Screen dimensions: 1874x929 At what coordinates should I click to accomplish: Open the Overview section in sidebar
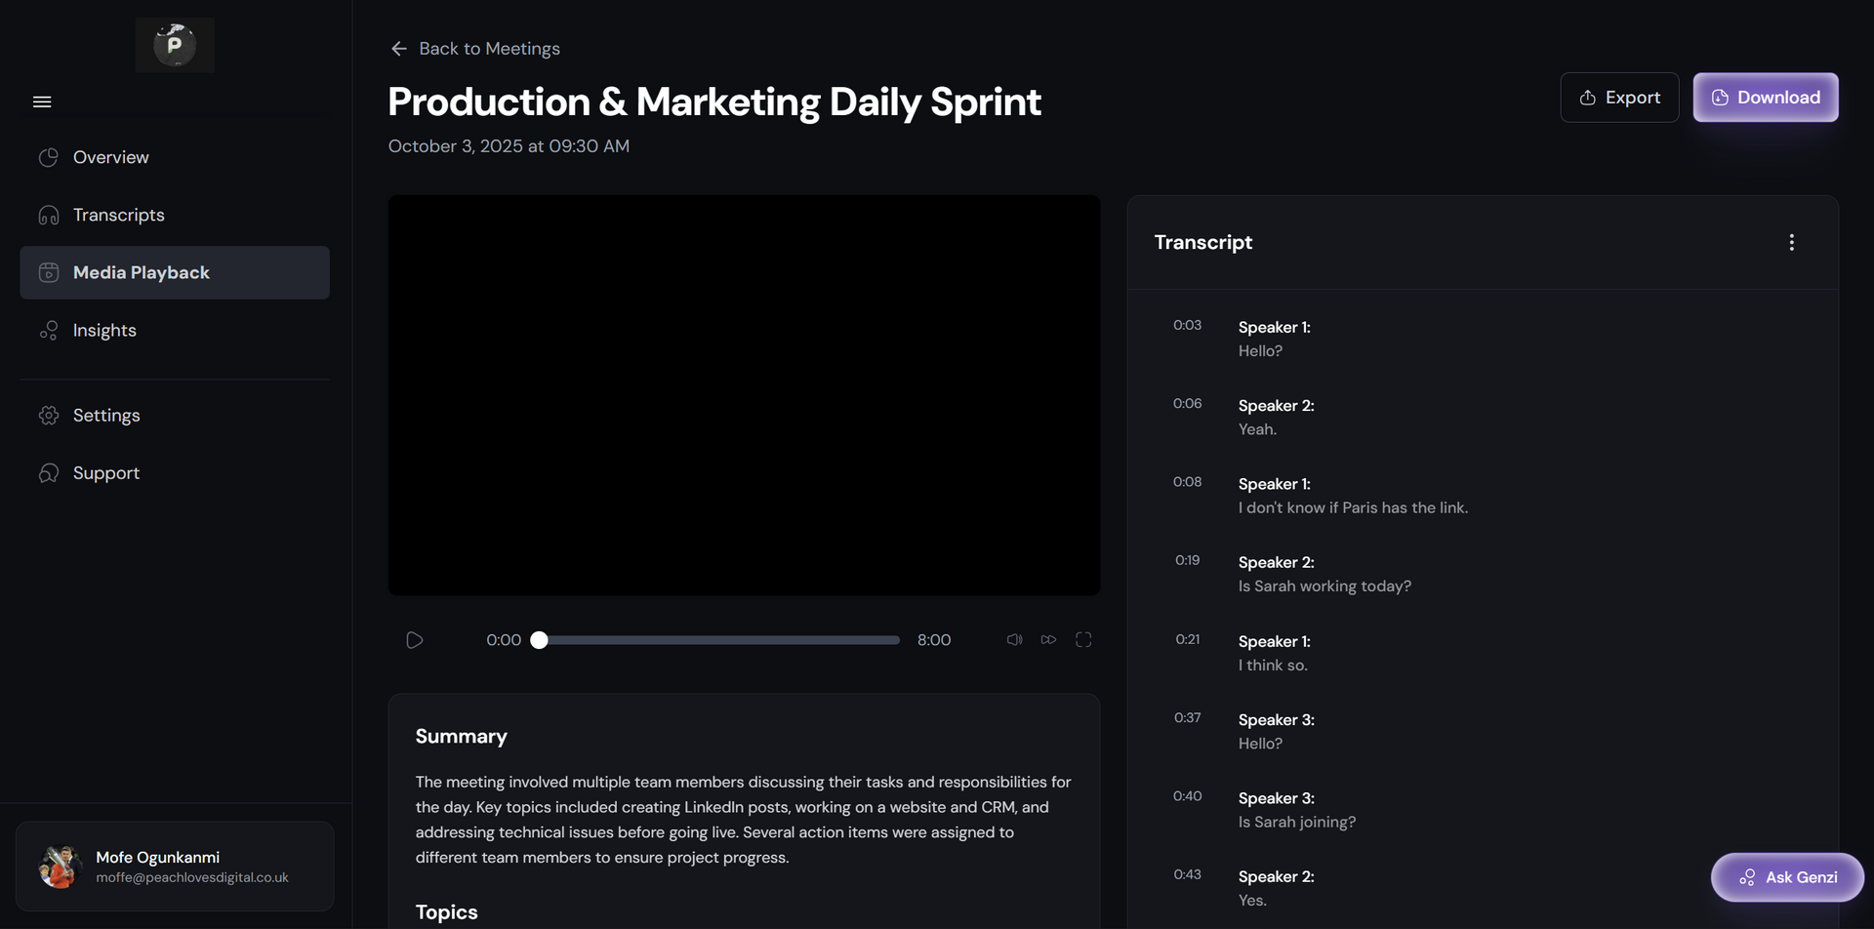(110, 157)
